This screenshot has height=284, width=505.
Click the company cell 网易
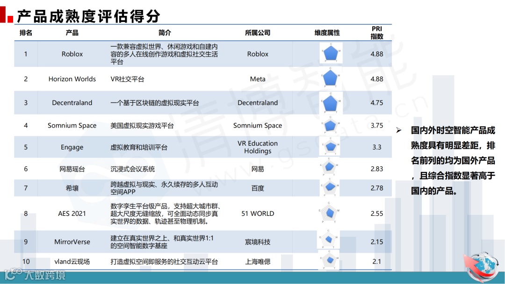click(258, 169)
